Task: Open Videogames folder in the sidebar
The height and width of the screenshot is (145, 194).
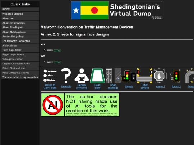Action: click(20, 59)
